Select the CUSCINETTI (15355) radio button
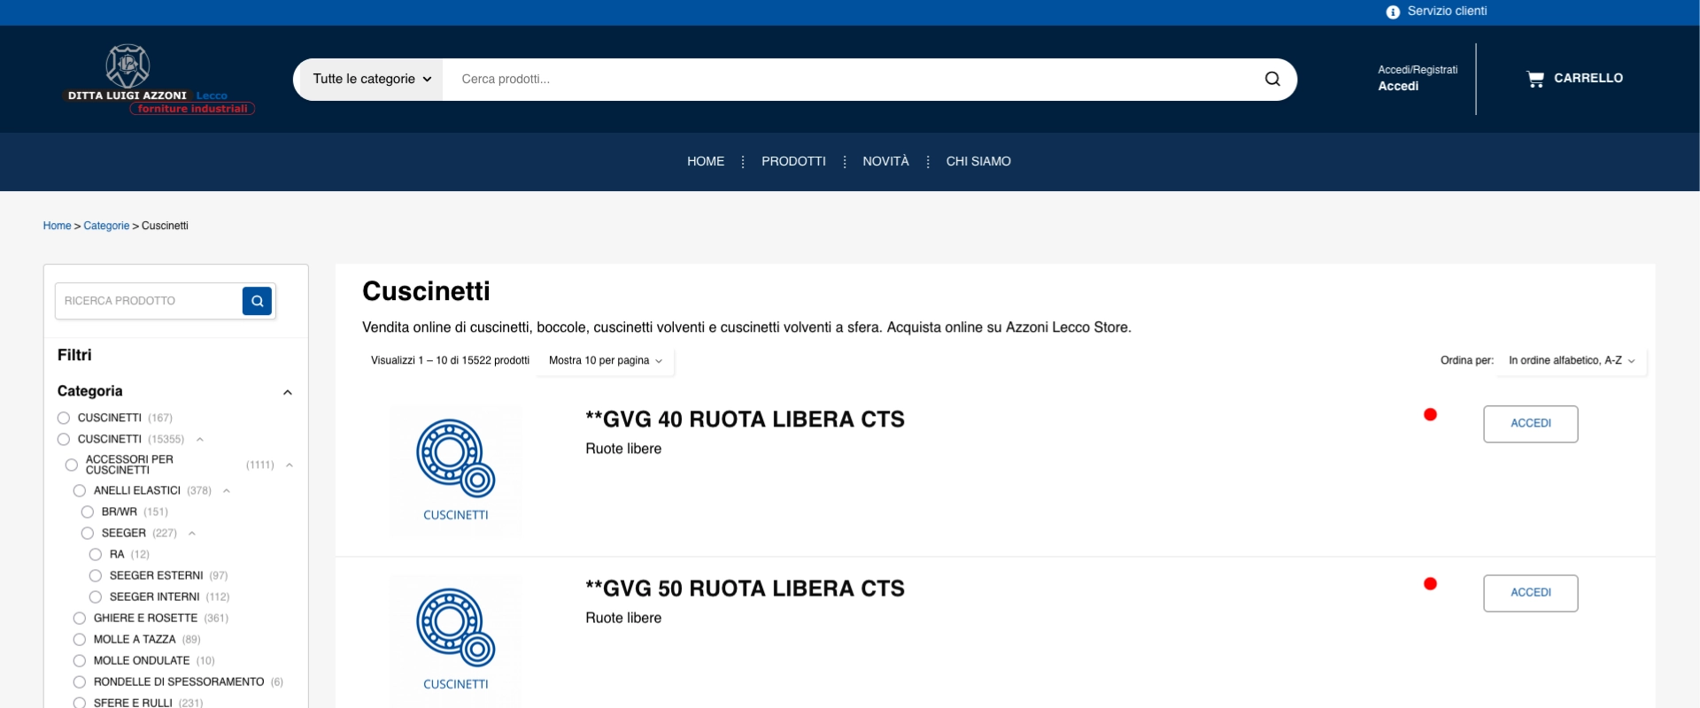Image resolution: width=1700 pixels, height=708 pixels. [x=64, y=439]
